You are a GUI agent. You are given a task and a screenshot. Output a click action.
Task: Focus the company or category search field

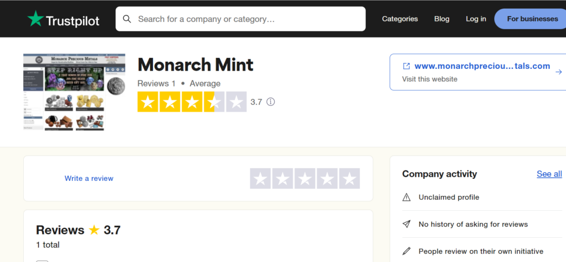240,19
